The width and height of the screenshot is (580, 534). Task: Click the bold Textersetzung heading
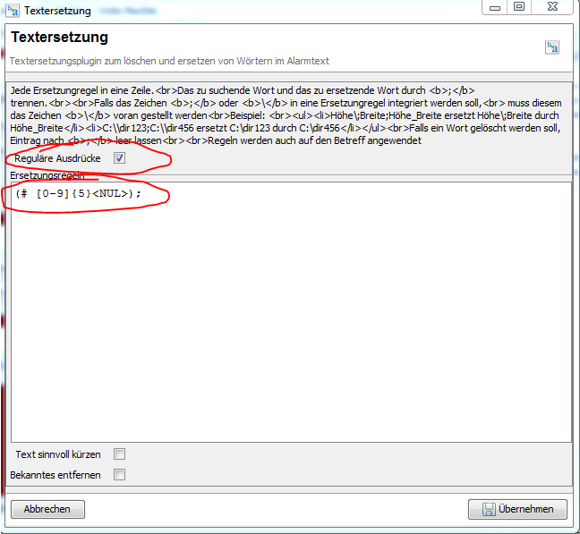[60, 38]
